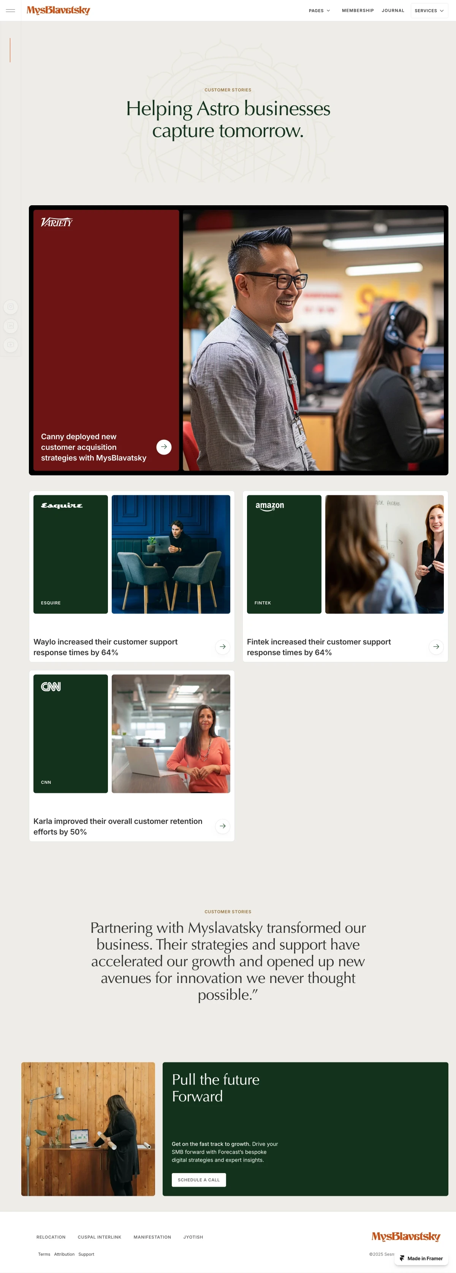Open the Journal menu item

click(393, 10)
